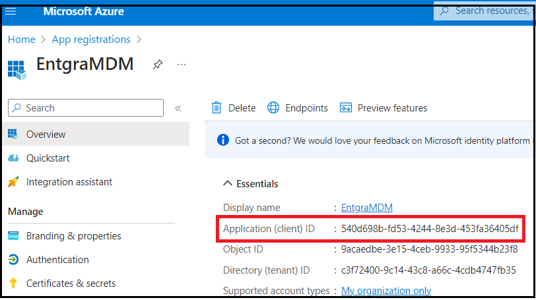Screen dimensions: 536x300
Task: Open Certificates & secrets
Action: 71,284
